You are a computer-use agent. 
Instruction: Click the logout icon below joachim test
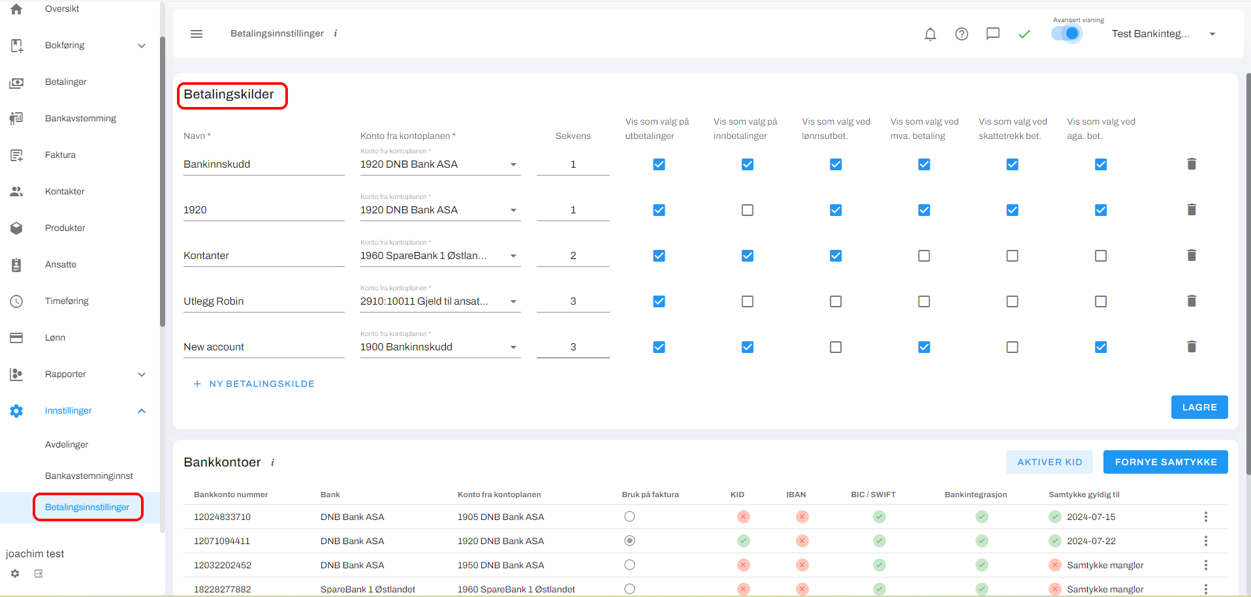pos(39,574)
